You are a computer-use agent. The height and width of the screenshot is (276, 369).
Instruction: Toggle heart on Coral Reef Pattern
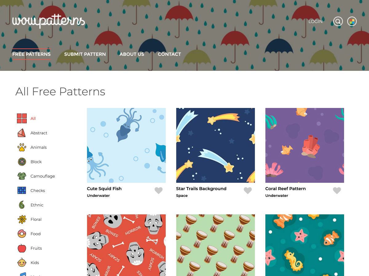click(x=337, y=191)
